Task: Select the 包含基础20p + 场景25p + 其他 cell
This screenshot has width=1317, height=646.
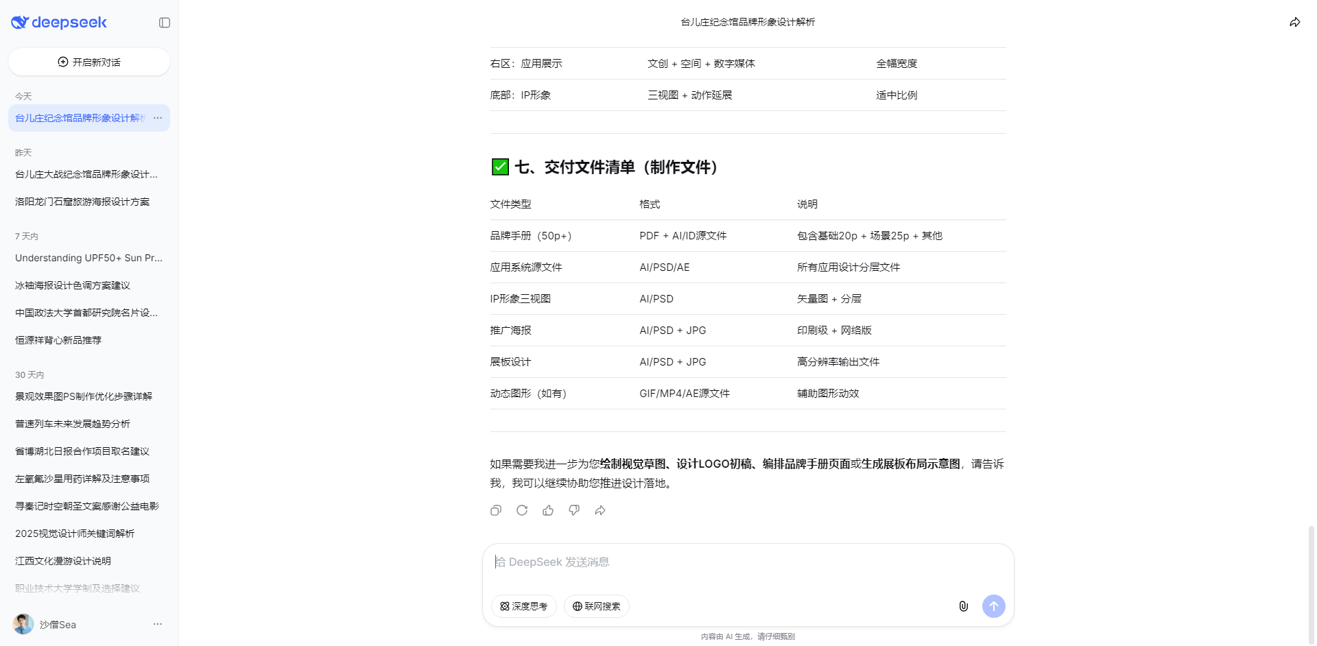Action: pyautogui.click(x=870, y=236)
